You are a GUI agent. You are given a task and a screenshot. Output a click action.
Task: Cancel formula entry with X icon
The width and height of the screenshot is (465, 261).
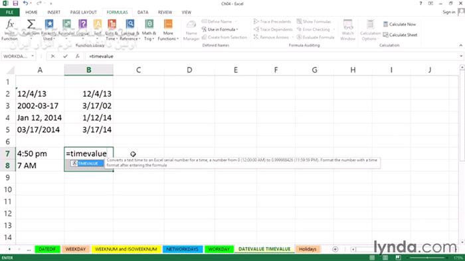[x=52, y=56]
